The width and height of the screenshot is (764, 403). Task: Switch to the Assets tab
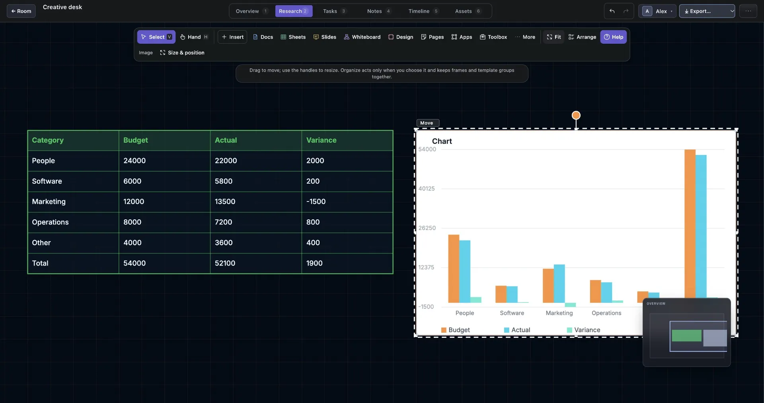pyautogui.click(x=468, y=11)
